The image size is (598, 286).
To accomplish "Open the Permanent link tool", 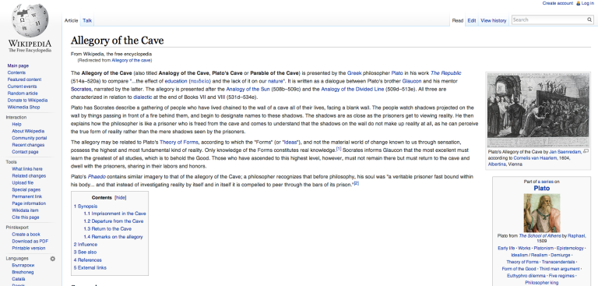I will (x=26, y=196).
